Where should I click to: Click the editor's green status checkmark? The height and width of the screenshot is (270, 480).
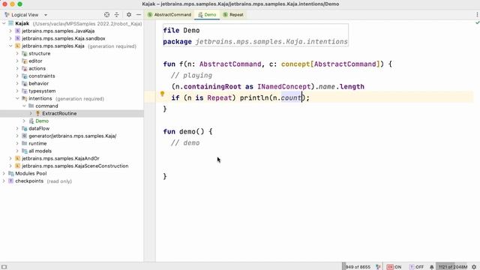[x=477, y=22]
